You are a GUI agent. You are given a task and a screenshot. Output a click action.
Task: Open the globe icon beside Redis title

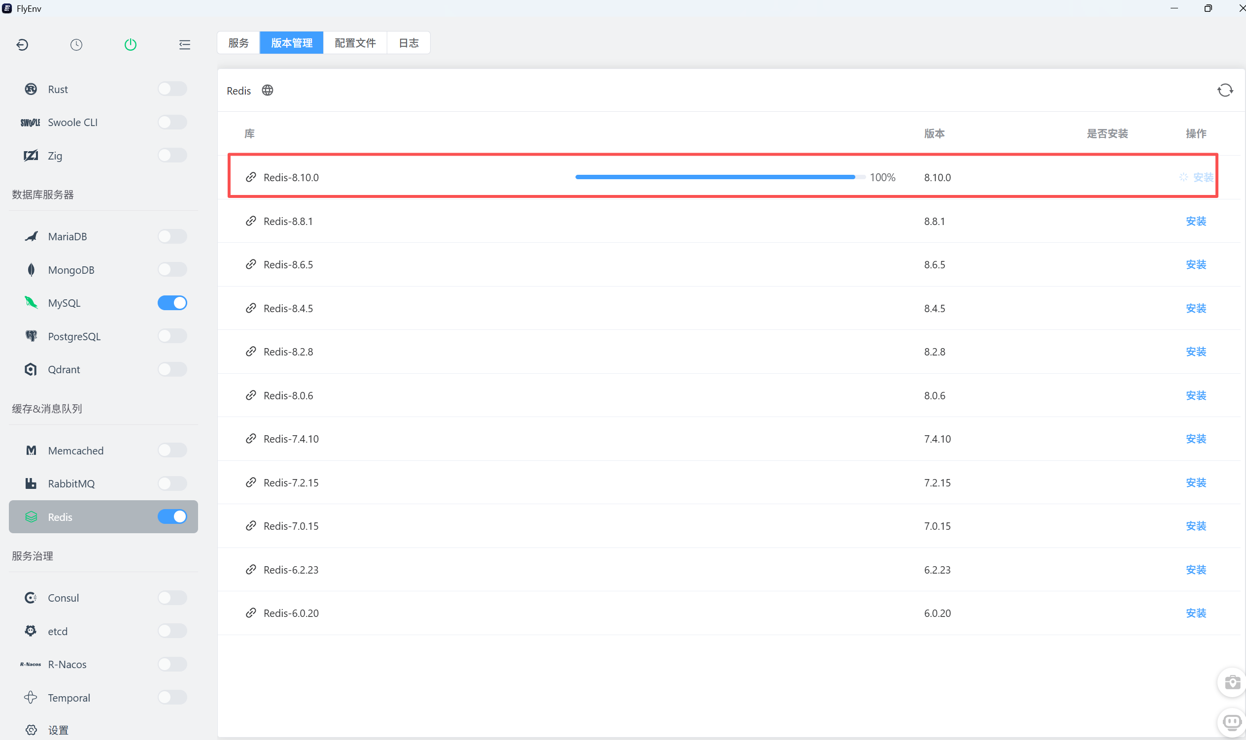coord(268,90)
